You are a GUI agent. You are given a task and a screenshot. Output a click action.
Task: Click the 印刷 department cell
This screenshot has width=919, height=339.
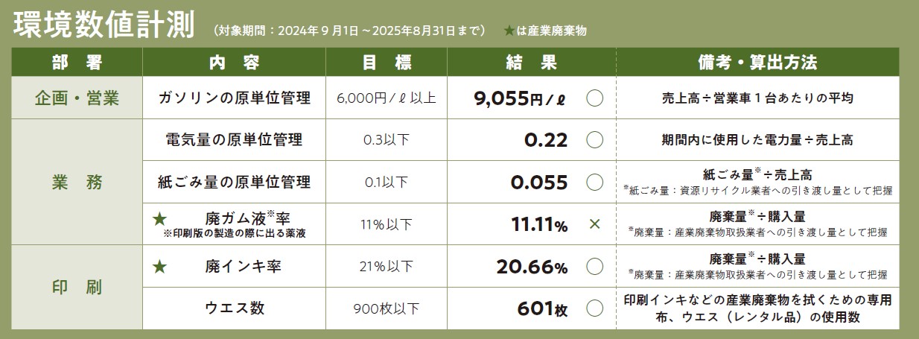click(77, 287)
